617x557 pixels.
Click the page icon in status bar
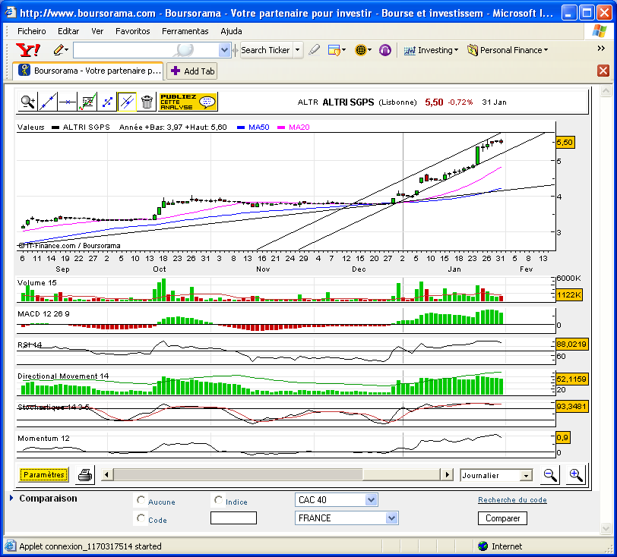(x=10, y=546)
